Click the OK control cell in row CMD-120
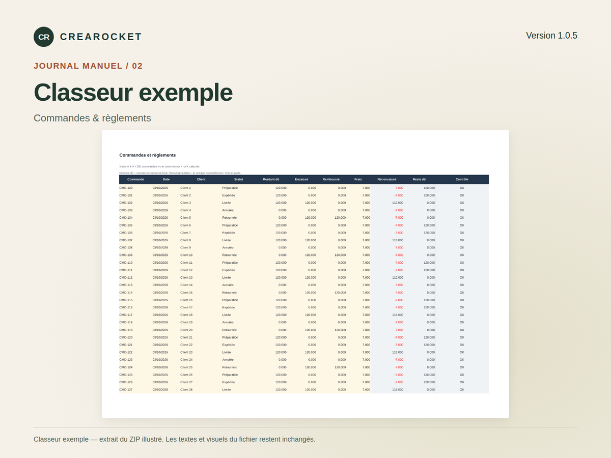 click(x=462, y=337)
